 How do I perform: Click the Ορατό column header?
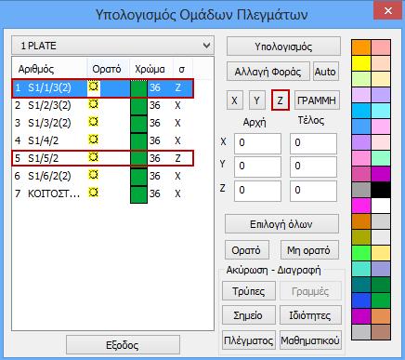(x=108, y=69)
